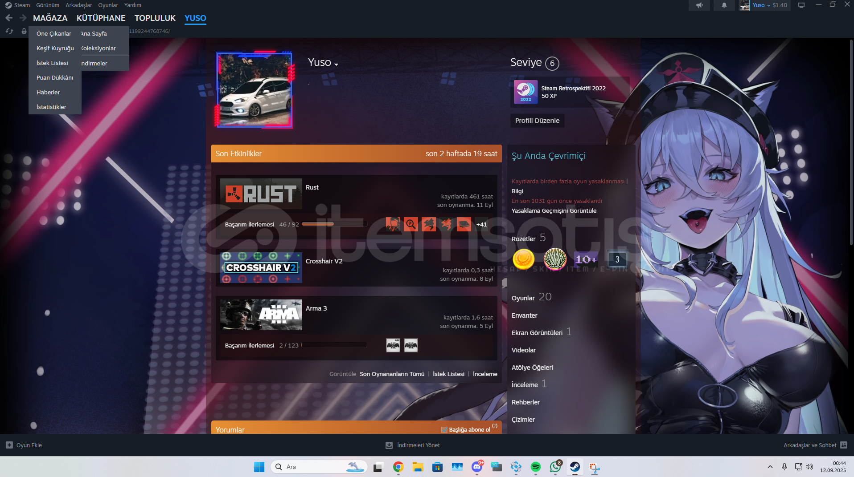Viewport: 854px width, 477px height.
Task: Select İstek Listesi in the store dropdown menu
Action: tap(52, 63)
